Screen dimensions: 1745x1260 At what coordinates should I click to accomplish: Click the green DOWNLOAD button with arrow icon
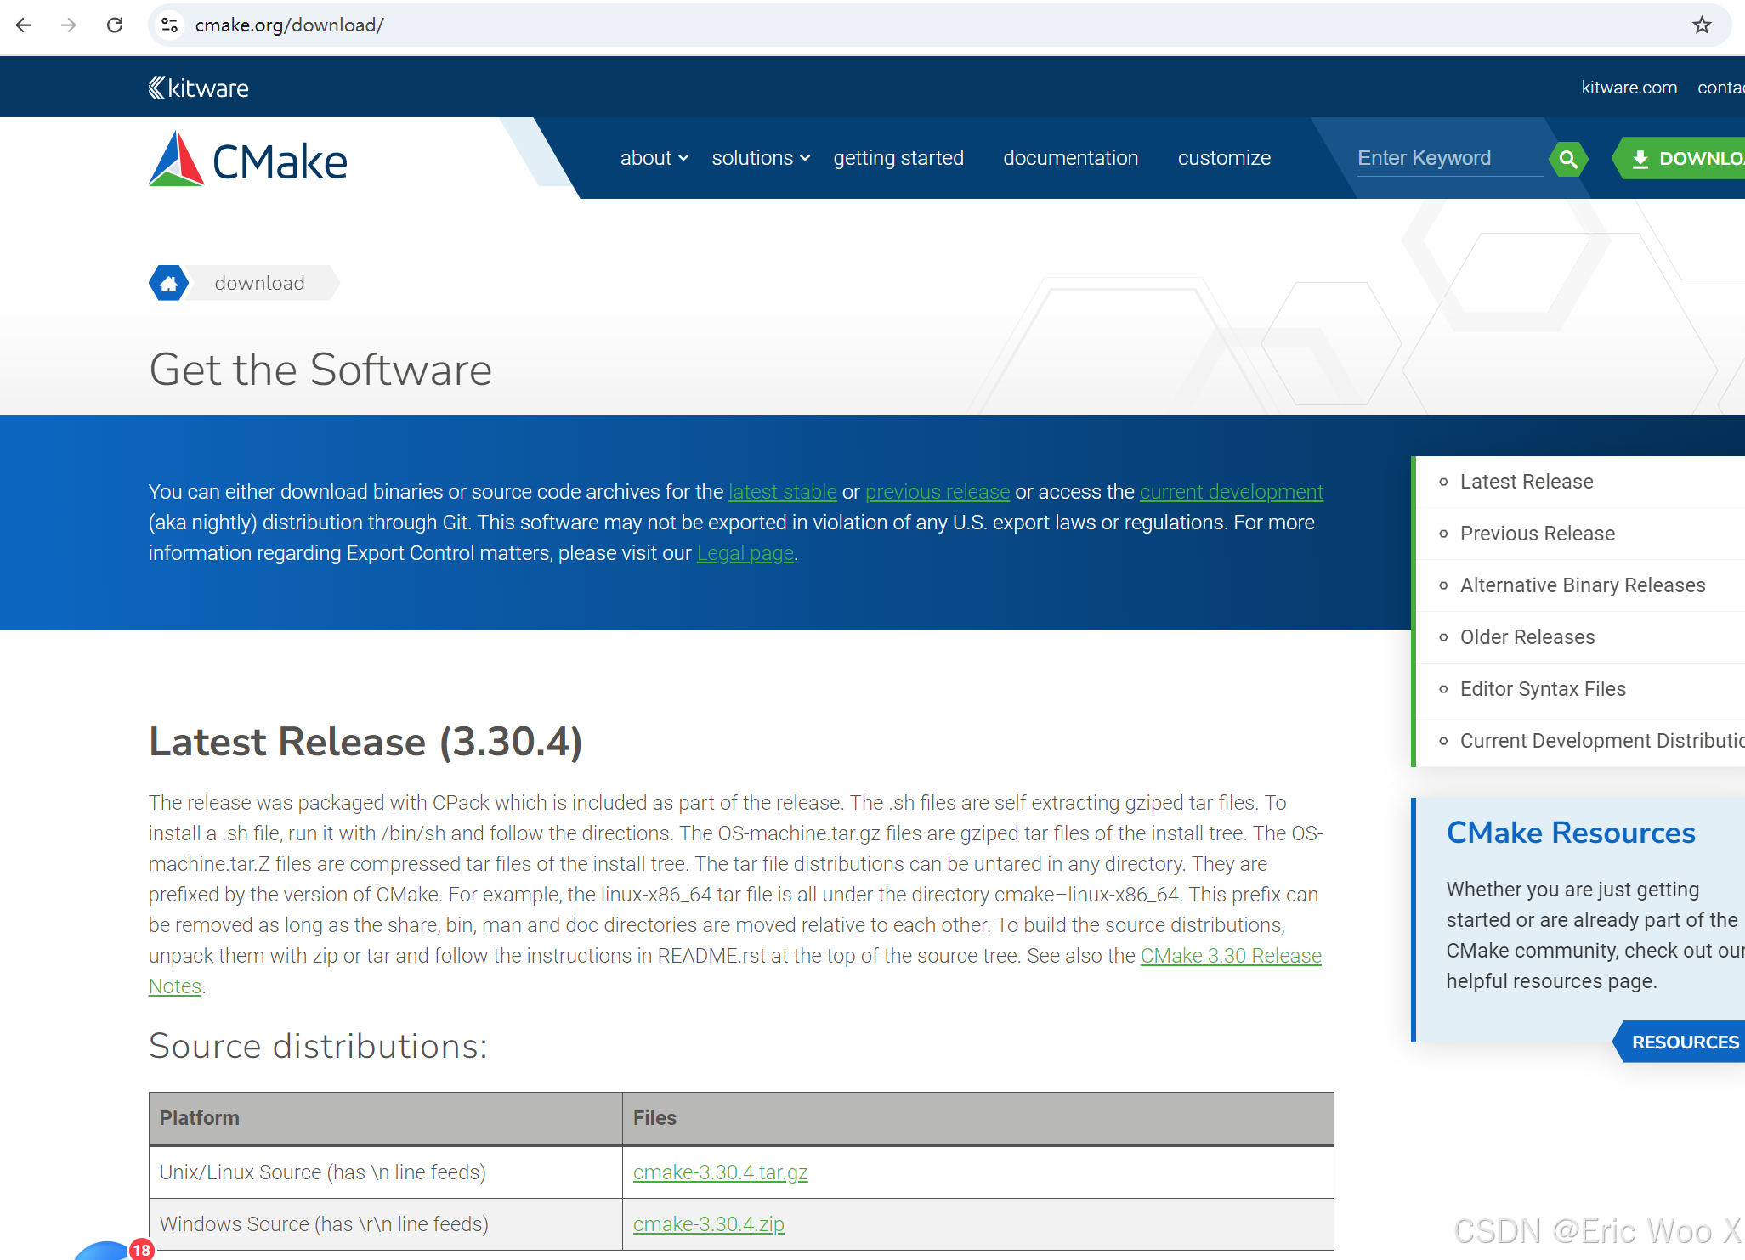(1690, 158)
